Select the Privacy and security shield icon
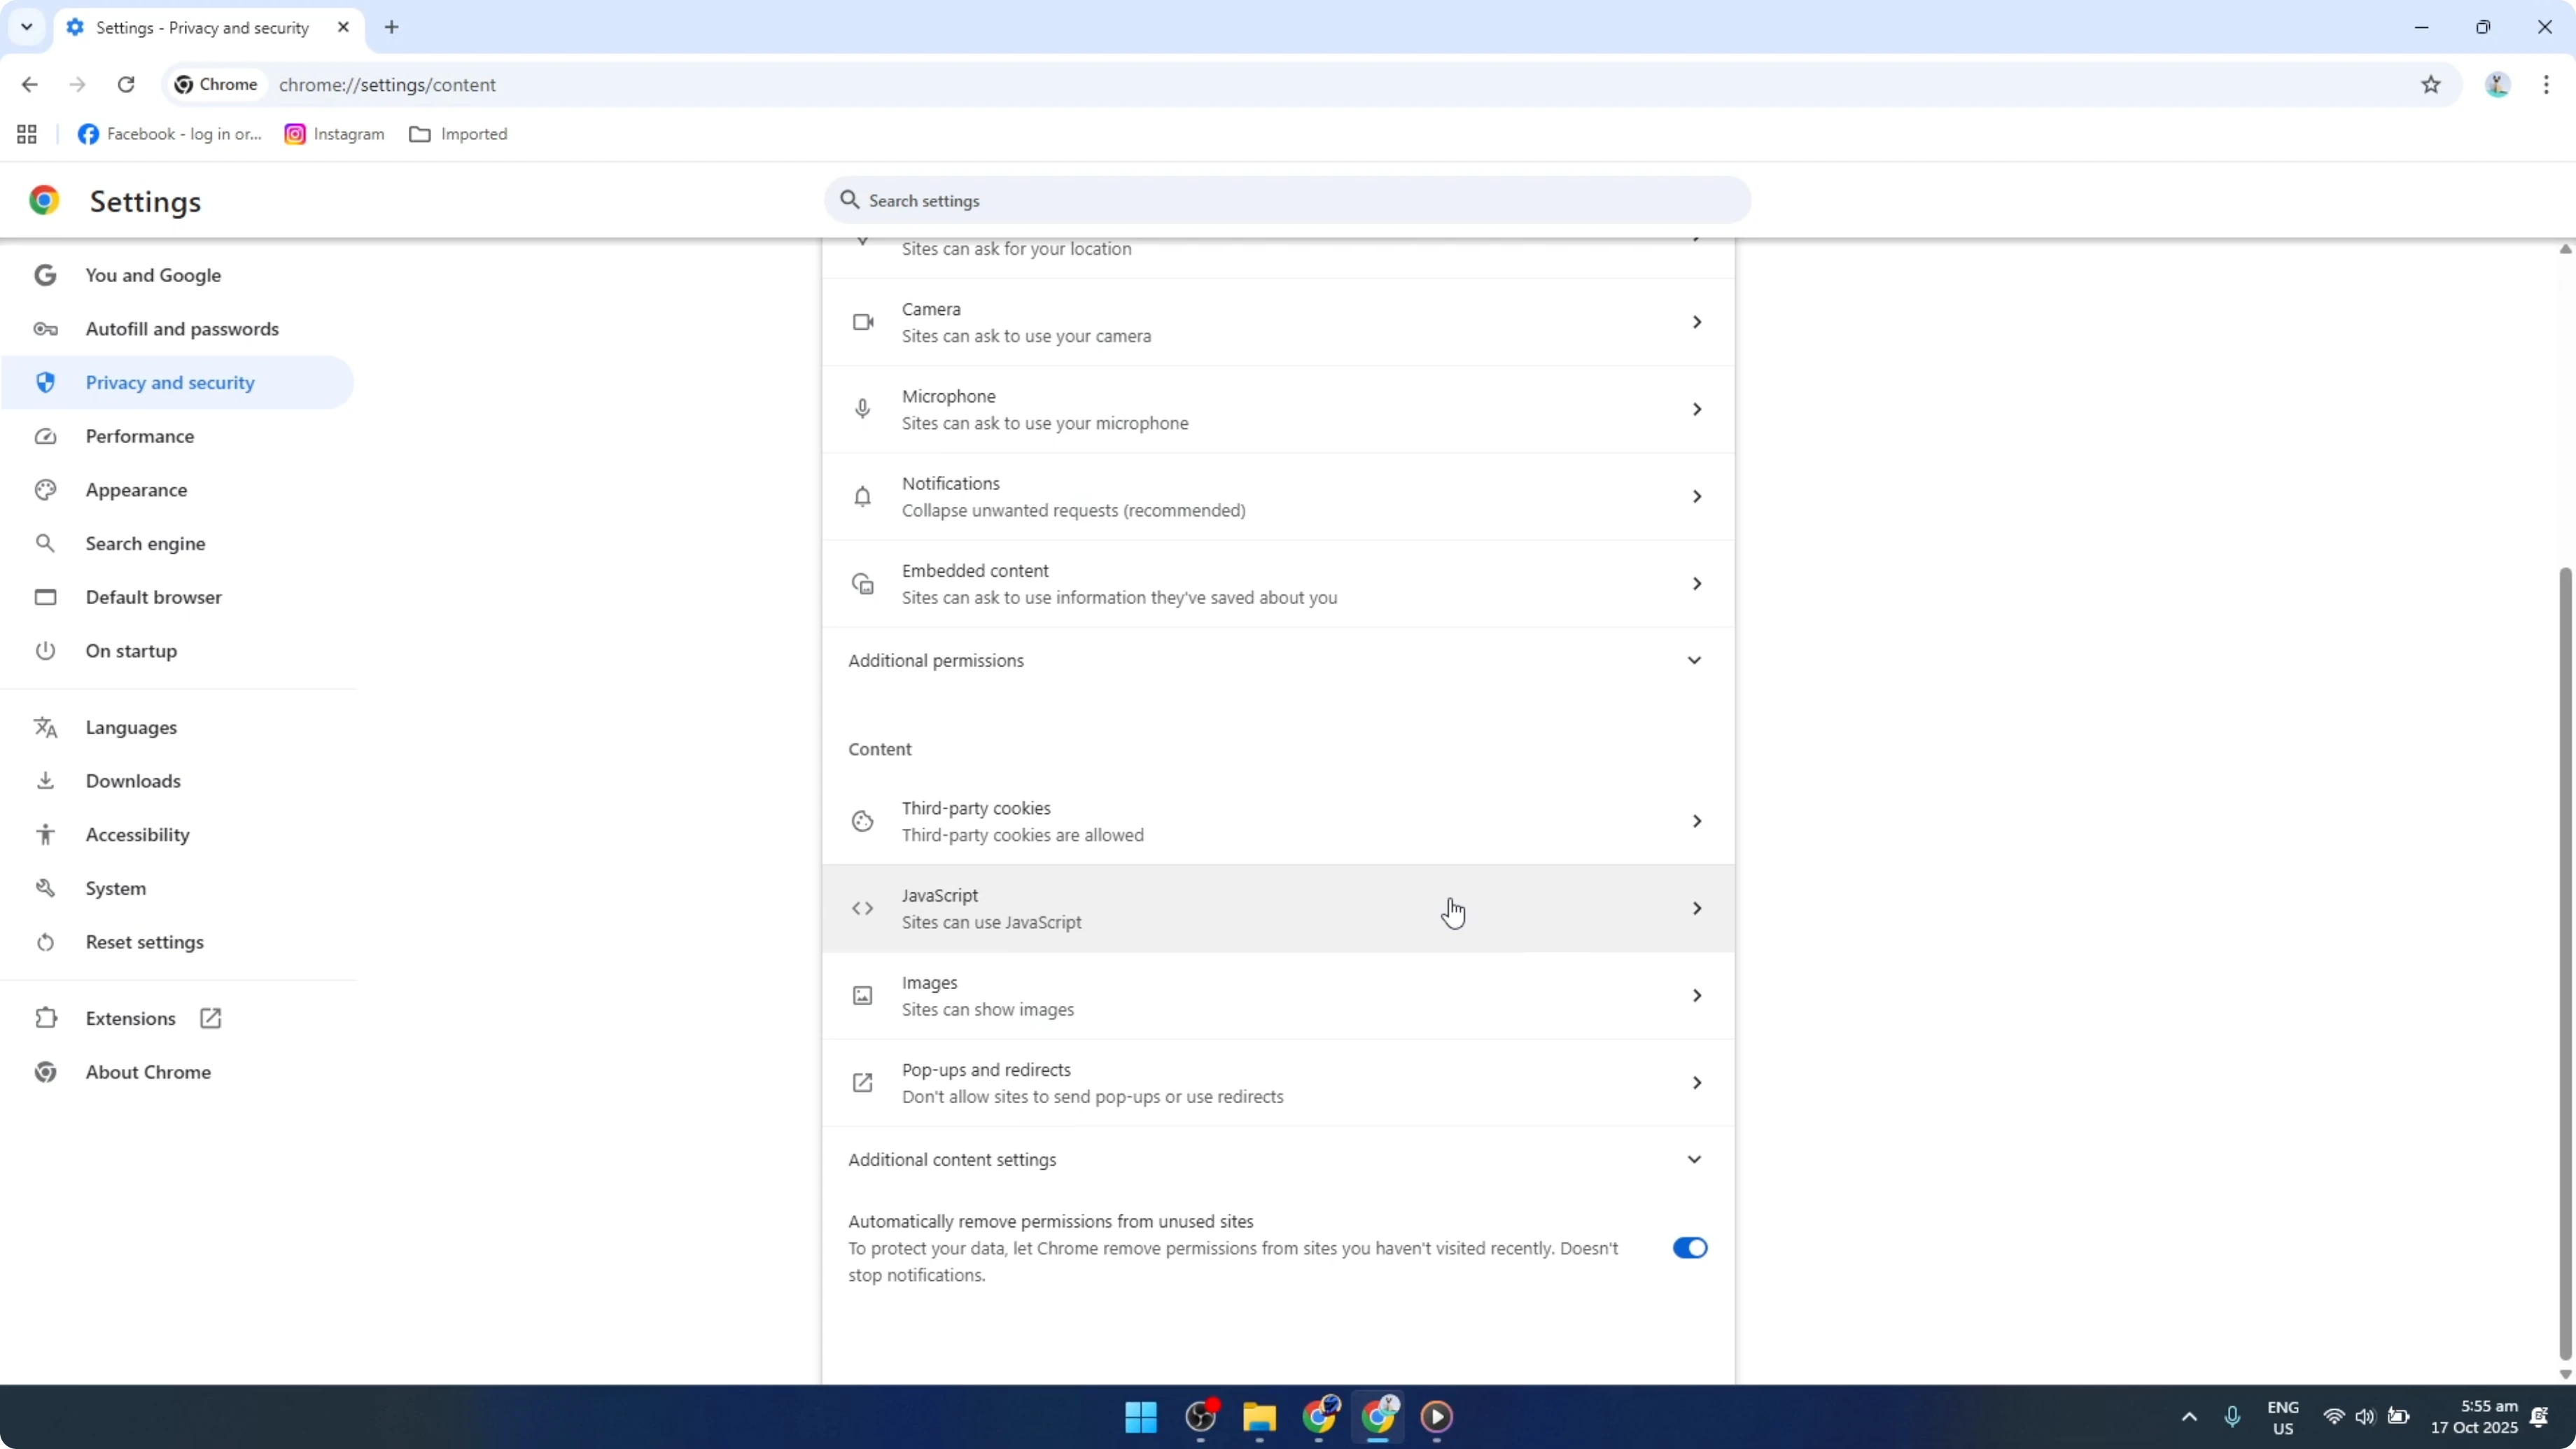 45,382
